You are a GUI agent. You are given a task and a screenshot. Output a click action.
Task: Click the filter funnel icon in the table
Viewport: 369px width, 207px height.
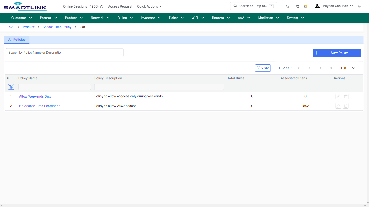[x=11, y=87]
